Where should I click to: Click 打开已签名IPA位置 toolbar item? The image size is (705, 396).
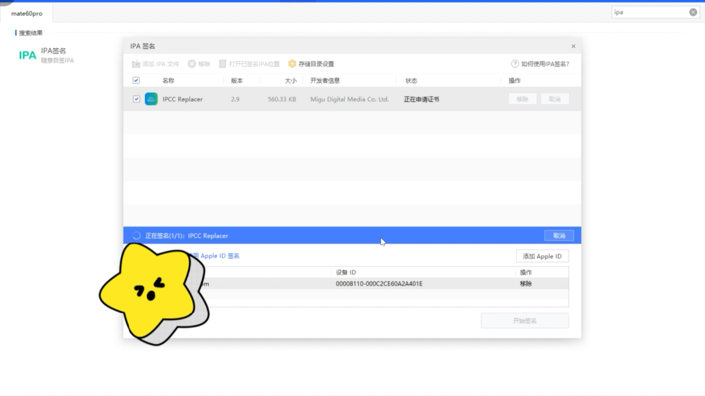(x=249, y=64)
